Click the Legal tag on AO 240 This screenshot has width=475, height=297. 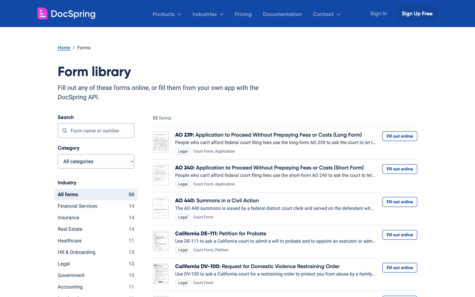(183, 184)
